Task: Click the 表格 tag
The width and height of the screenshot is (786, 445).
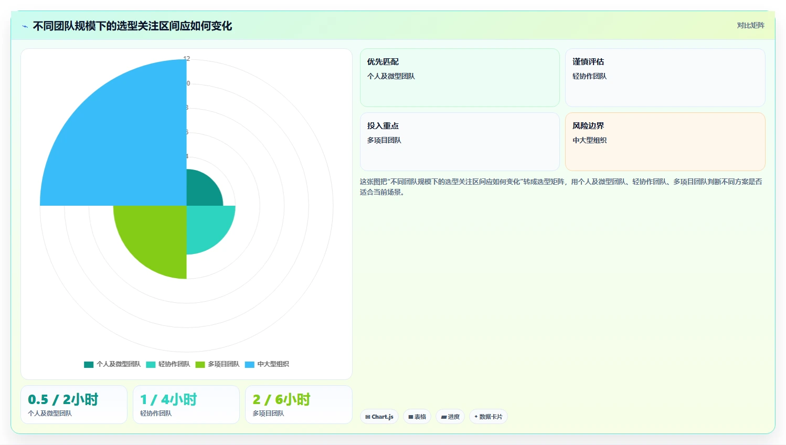Action: click(x=417, y=417)
